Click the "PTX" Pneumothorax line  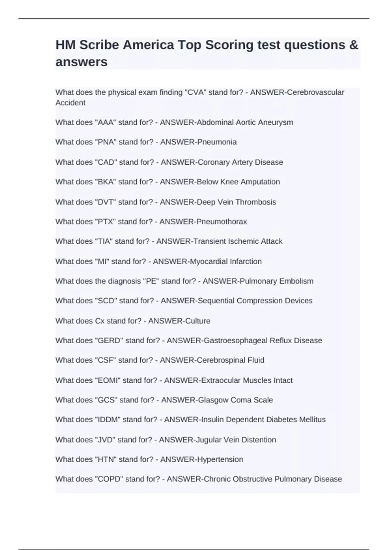point(151,222)
